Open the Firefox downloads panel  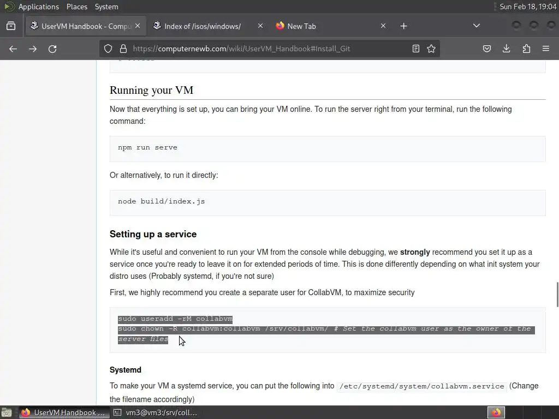pos(506,49)
